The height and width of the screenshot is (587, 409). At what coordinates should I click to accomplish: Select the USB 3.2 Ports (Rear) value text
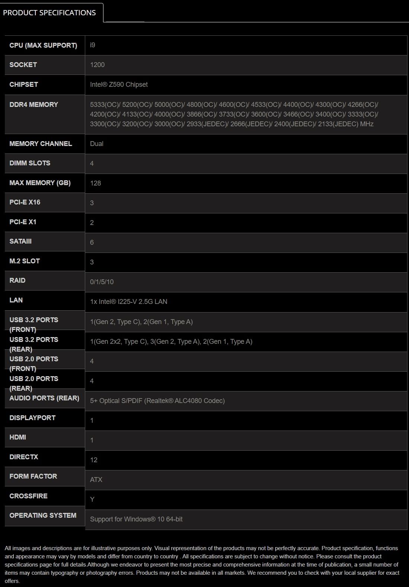pyautogui.click(x=171, y=342)
